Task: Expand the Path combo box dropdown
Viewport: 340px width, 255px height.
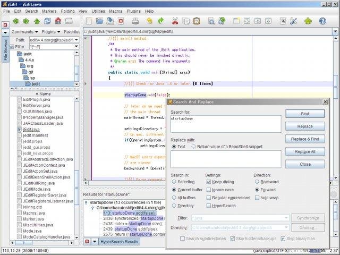Action: pyautogui.click(x=76, y=40)
